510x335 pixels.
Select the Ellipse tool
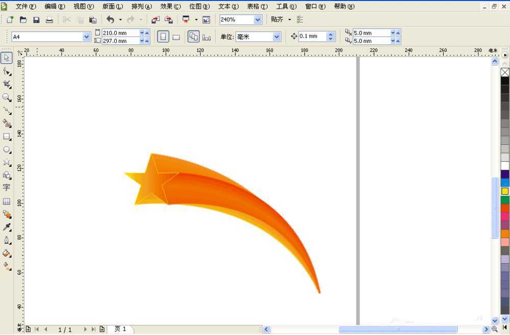[7, 150]
